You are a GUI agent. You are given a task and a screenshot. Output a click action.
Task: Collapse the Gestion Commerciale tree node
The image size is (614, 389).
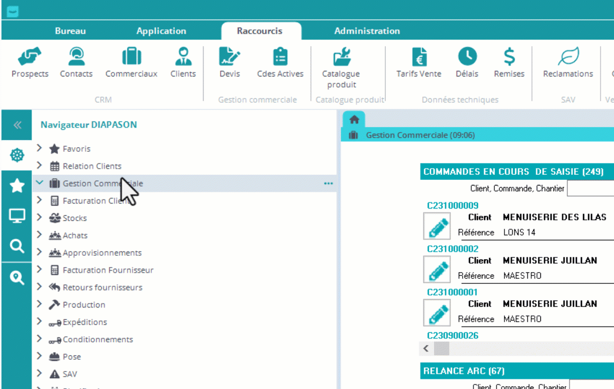pos(39,183)
